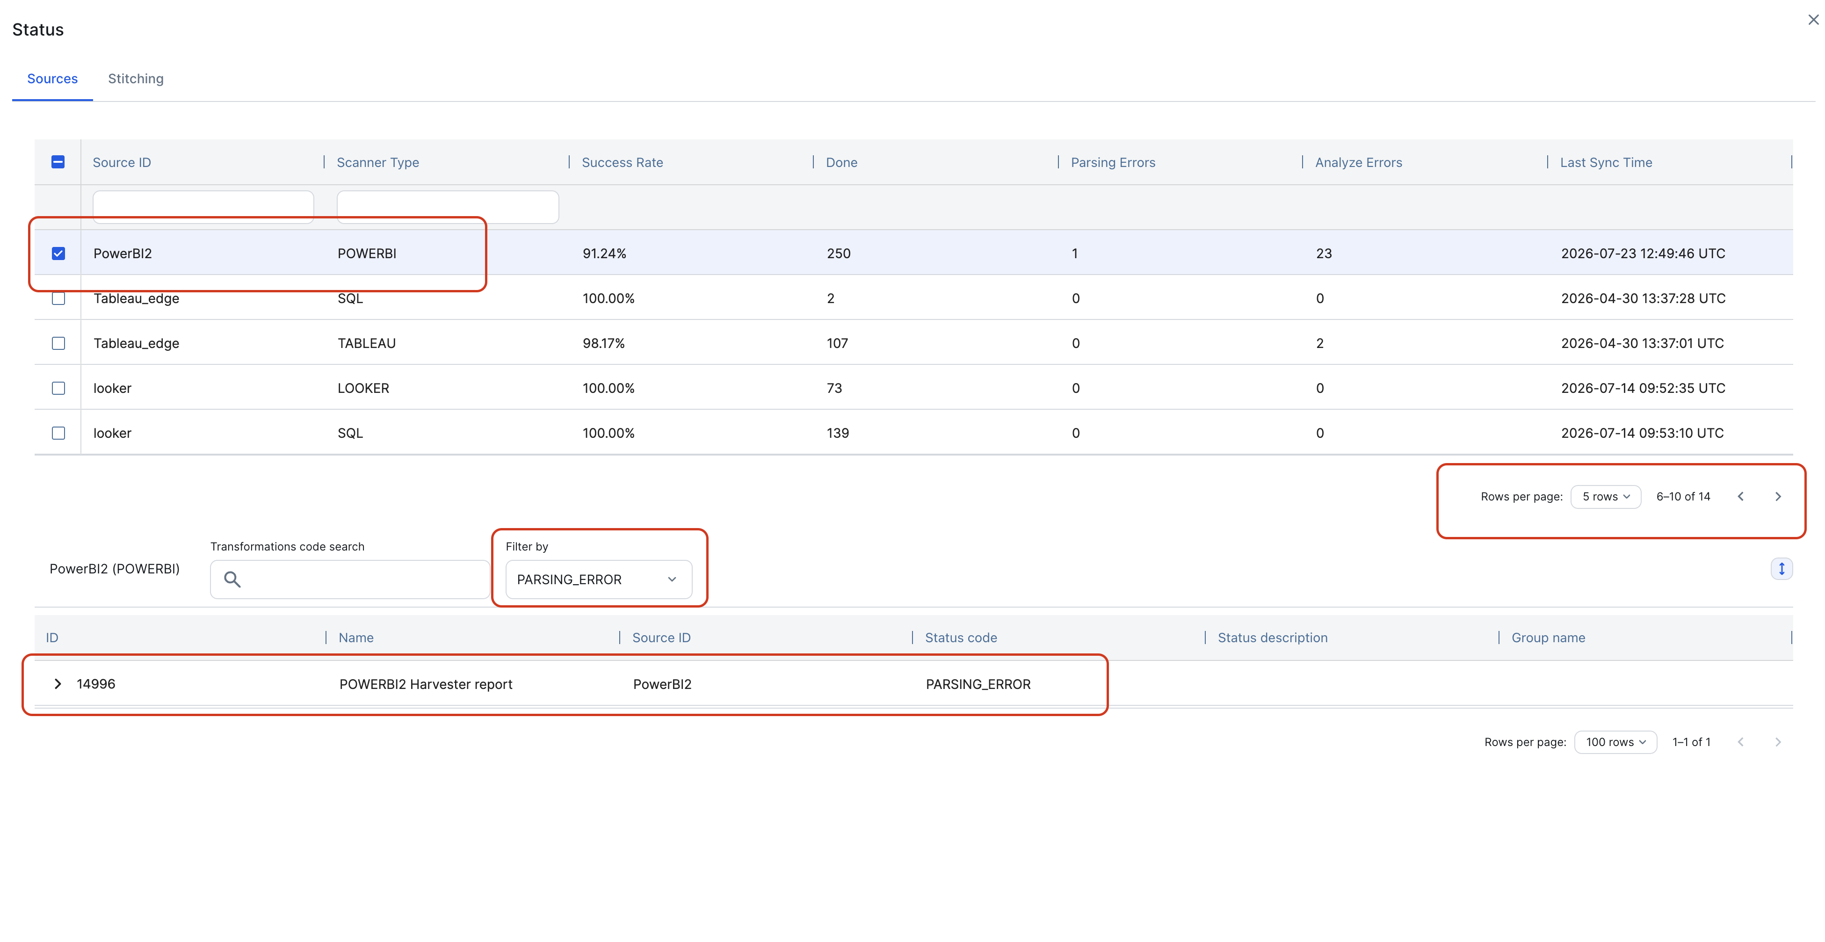Click the TABLEAU scanner type cell
The height and width of the screenshot is (942, 1825).
[366, 343]
